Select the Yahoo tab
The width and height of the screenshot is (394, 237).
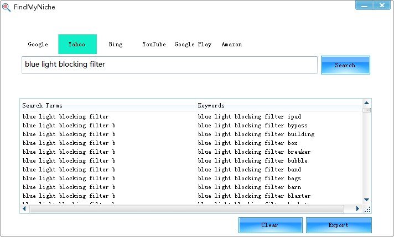77,44
